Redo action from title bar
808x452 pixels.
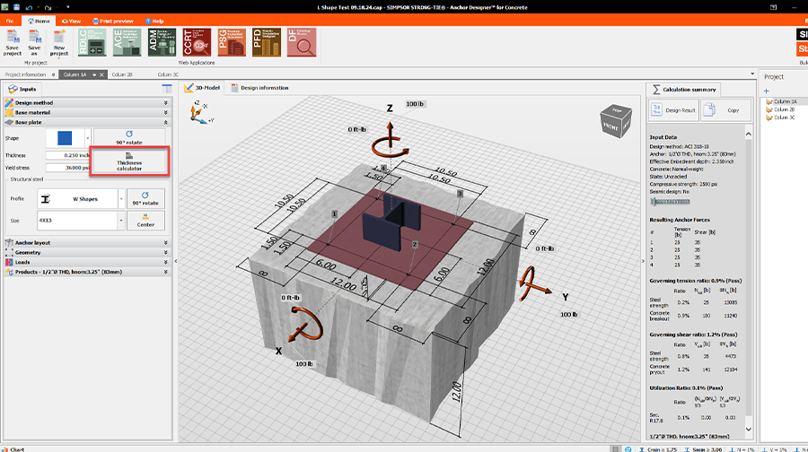48,7
